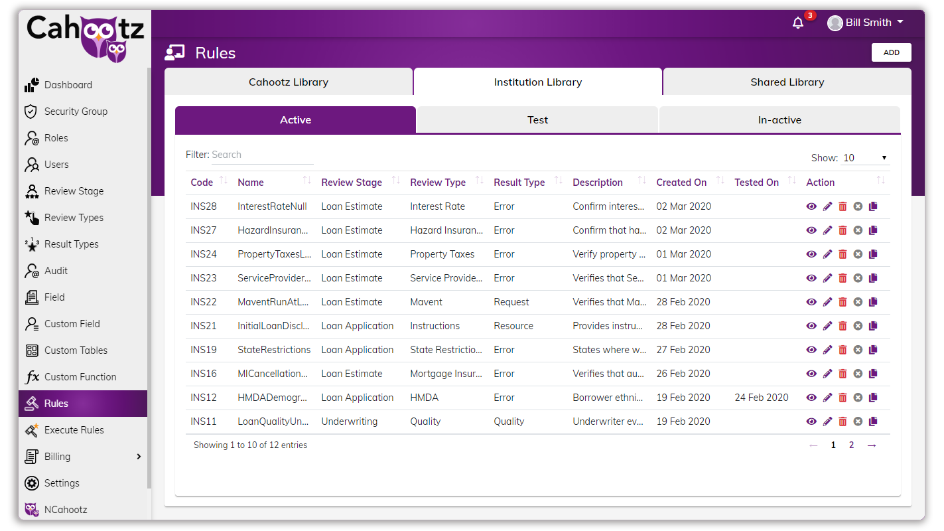Click next page arrow in pagination
This screenshot has height=531, width=944.
872,445
